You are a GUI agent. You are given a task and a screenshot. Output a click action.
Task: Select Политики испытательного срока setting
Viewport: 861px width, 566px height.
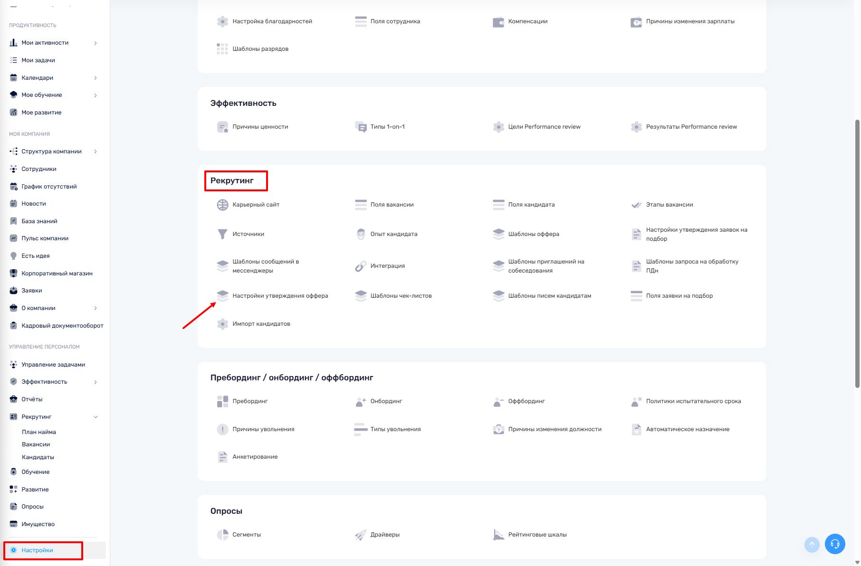(693, 401)
